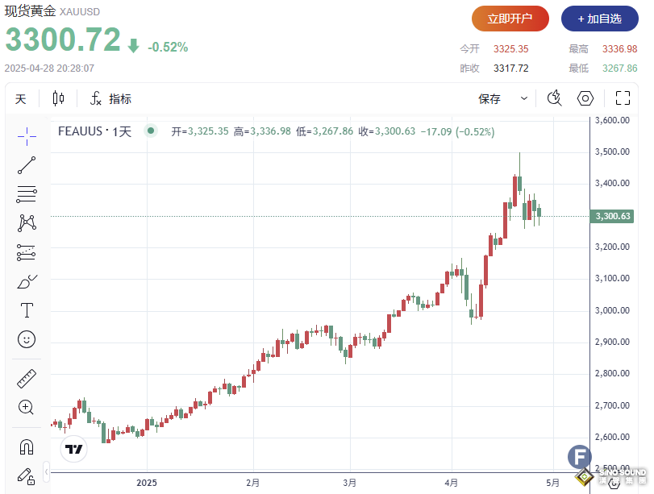Click the TradingView logo on the chart

(x=74, y=450)
